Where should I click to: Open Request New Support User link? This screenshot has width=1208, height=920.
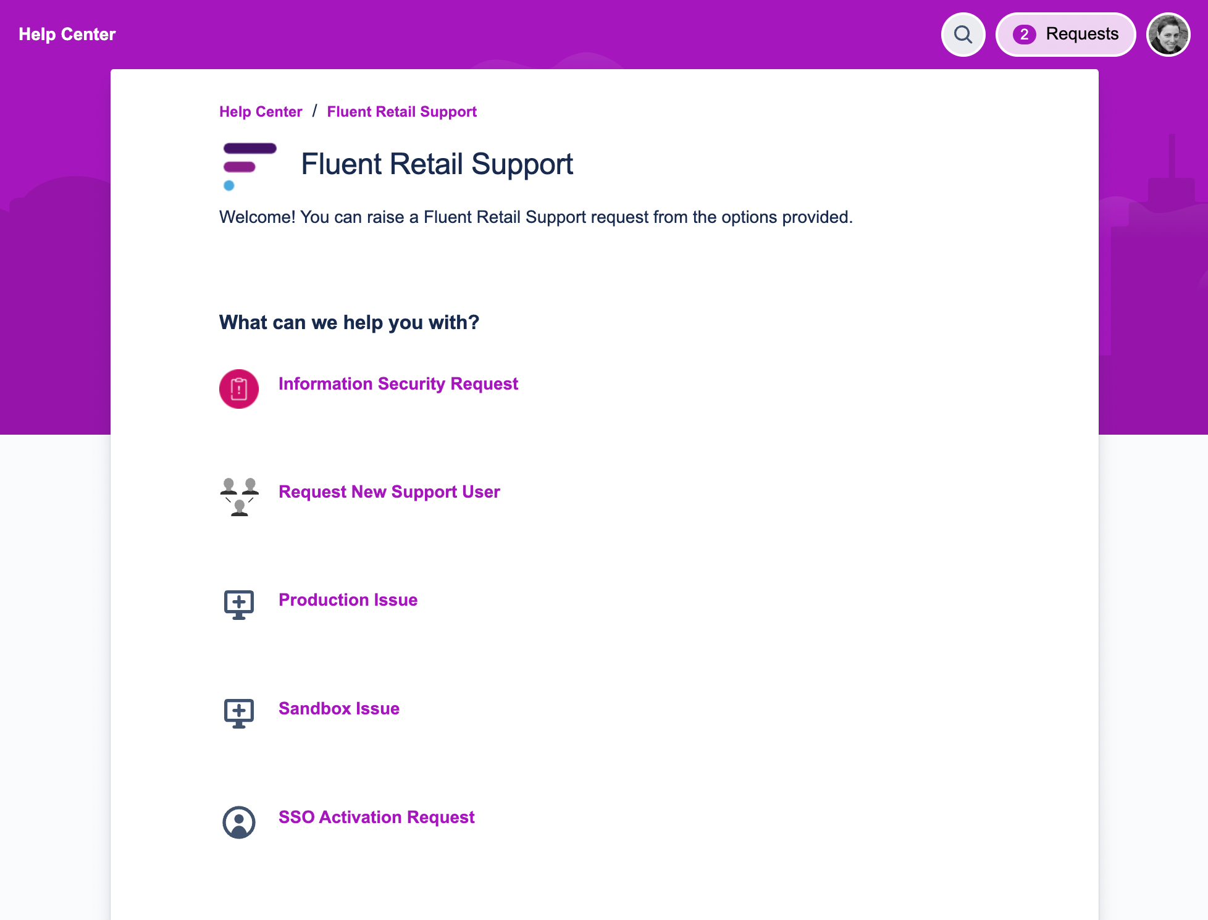389,492
